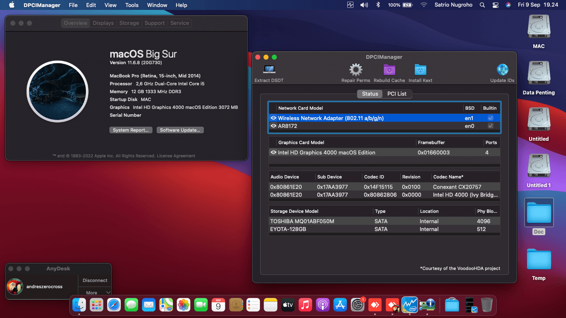Viewport: 566px width, 318px height.
Task: Open Messages app in the Dock
Action: 131,305
